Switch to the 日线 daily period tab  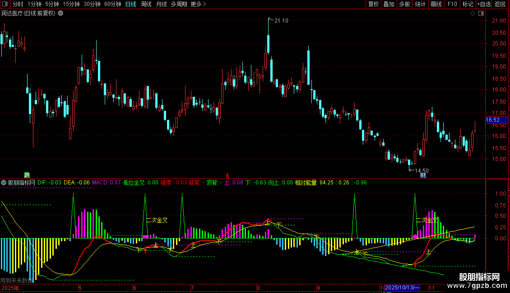130,5
